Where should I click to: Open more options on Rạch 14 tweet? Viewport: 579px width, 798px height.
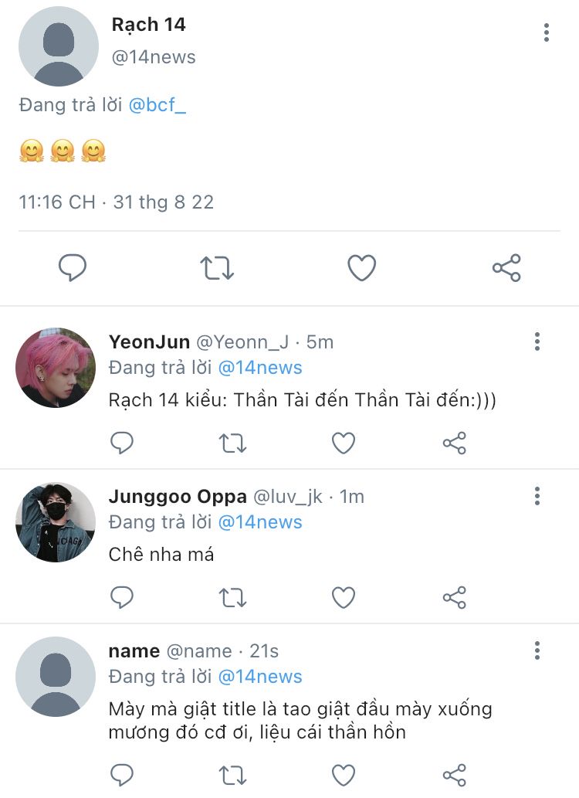[546, 32]
